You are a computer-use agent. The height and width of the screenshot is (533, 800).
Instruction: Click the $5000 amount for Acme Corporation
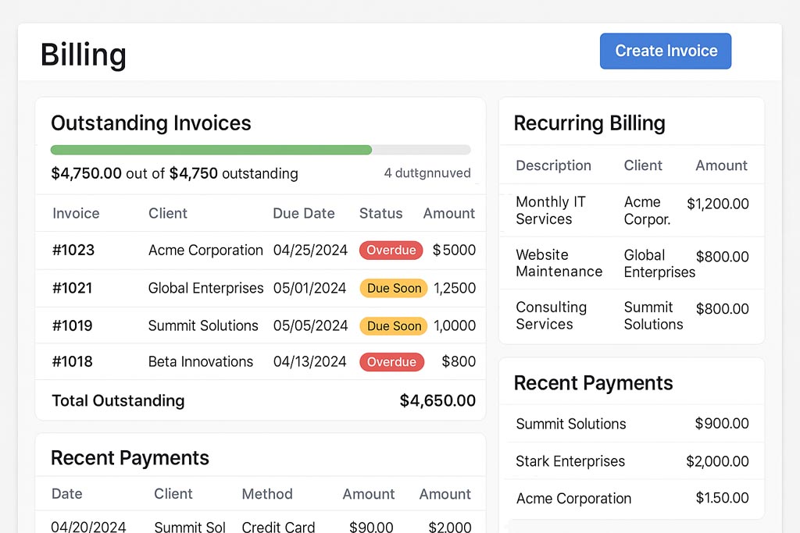click(454, 251)
